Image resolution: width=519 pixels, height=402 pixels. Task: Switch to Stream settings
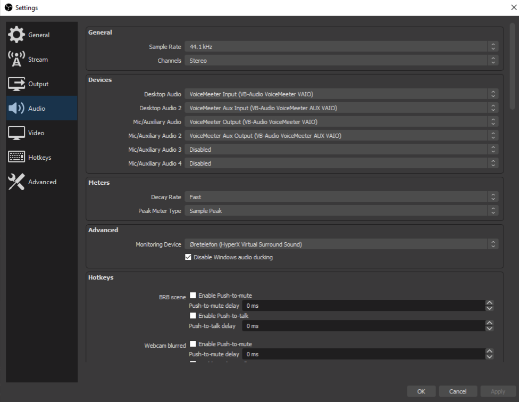tap(41, 59)
